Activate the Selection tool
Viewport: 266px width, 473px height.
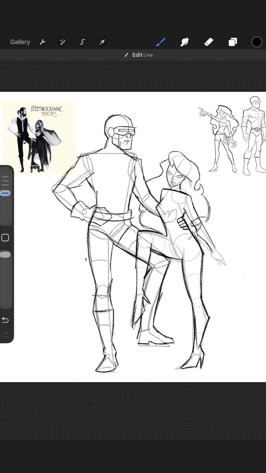[82, 42]
